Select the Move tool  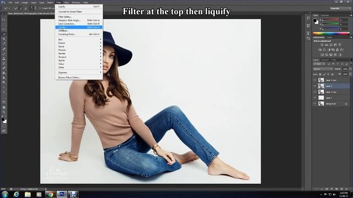pos(4,20)
